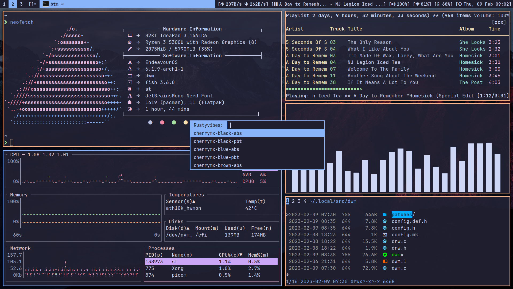Switch to workspace tag 3
Image resolution: width=513 pixels, height=289 pixels.
pyautogui.click(x=21, y=4)
